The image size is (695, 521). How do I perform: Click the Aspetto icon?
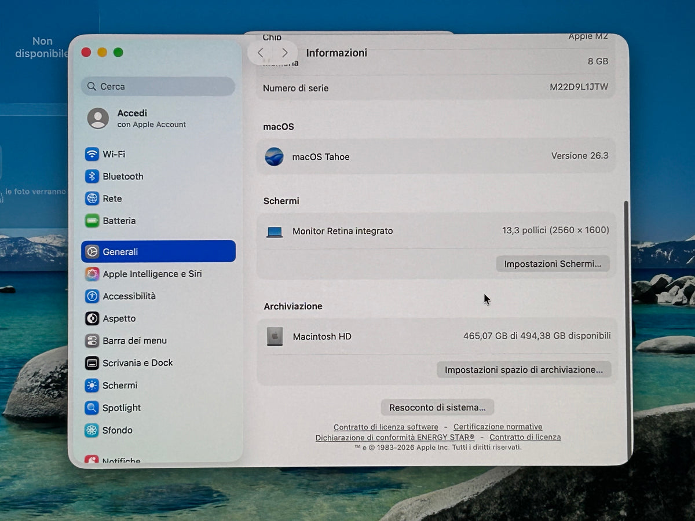pyautogui.click(x=92, y=318)
